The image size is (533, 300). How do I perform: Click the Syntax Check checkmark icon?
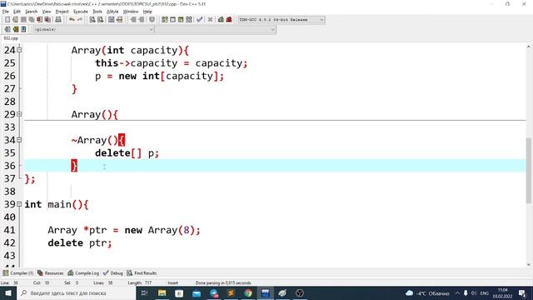coord(200,20)
